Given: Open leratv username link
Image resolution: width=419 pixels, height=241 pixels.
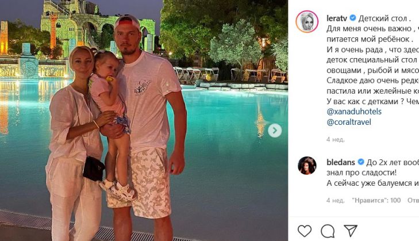Looking at the screenshot, I should [337, 18].
